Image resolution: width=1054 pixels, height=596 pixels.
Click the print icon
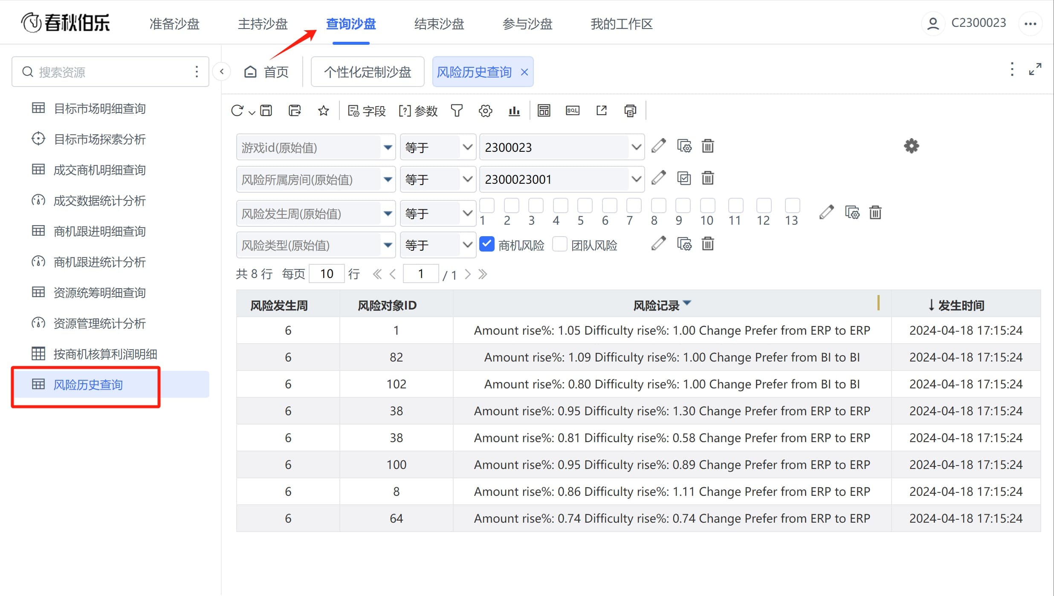coord(630,111)
